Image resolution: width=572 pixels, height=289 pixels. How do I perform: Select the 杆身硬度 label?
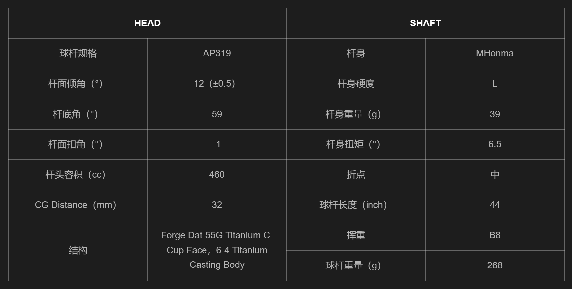356,84
